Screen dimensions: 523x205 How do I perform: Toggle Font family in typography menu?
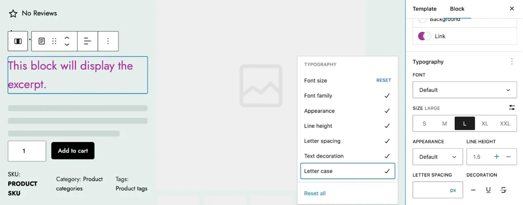(x=347, y=96)
